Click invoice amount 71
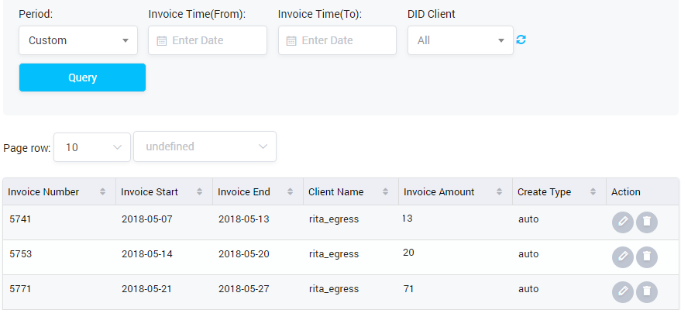The image size is (681, 310). pyautogui.click(x=408, y=289)
